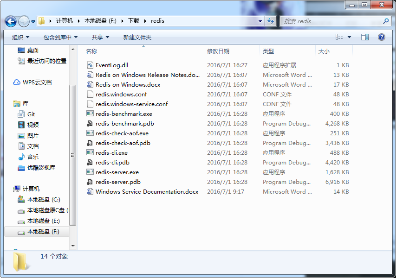Select Redis on Windows.docx file icon

(x=90, y=84)
